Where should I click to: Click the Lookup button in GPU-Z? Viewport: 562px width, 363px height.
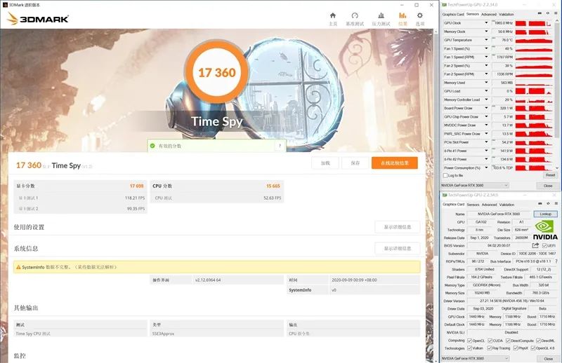click(x=546, y=214)
